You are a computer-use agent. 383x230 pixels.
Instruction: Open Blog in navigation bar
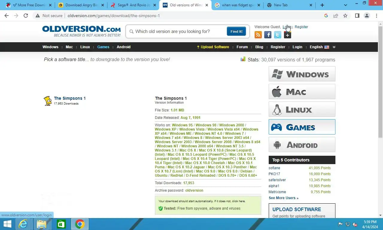(x=259, y=47)
